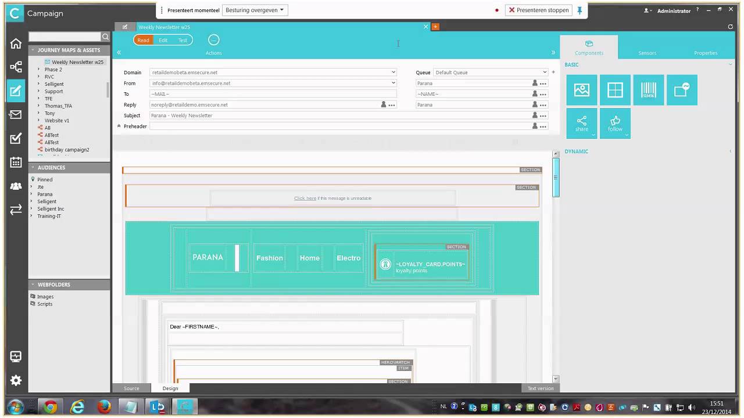This screenshot has height=418, width=744.
Task: Expand the Phase 2 folder
Action: (x=39, y=70)
